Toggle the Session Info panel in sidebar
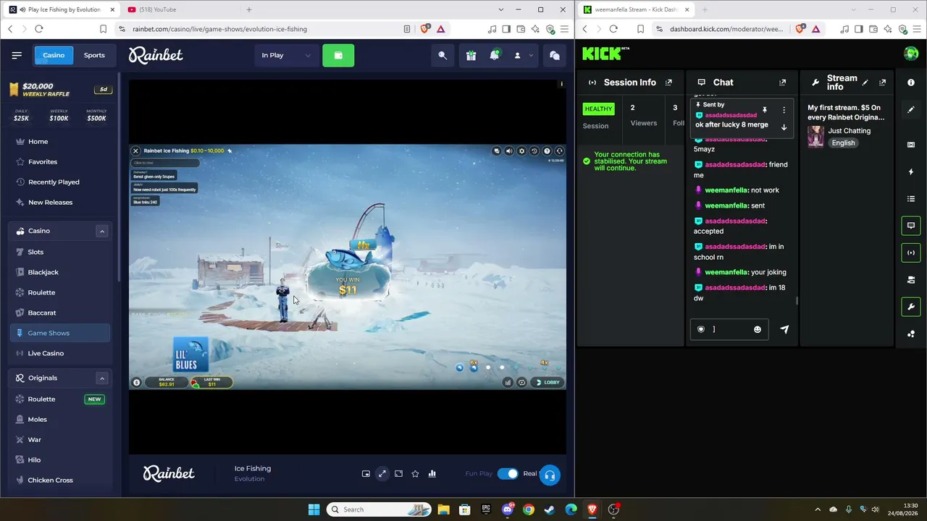The width and height of the screenshot is (927, 521). [911, 253]
